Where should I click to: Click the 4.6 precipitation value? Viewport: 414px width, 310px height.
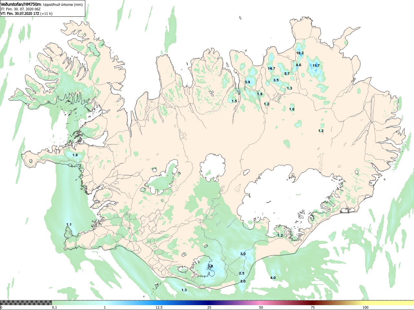(x=299, y=65)
